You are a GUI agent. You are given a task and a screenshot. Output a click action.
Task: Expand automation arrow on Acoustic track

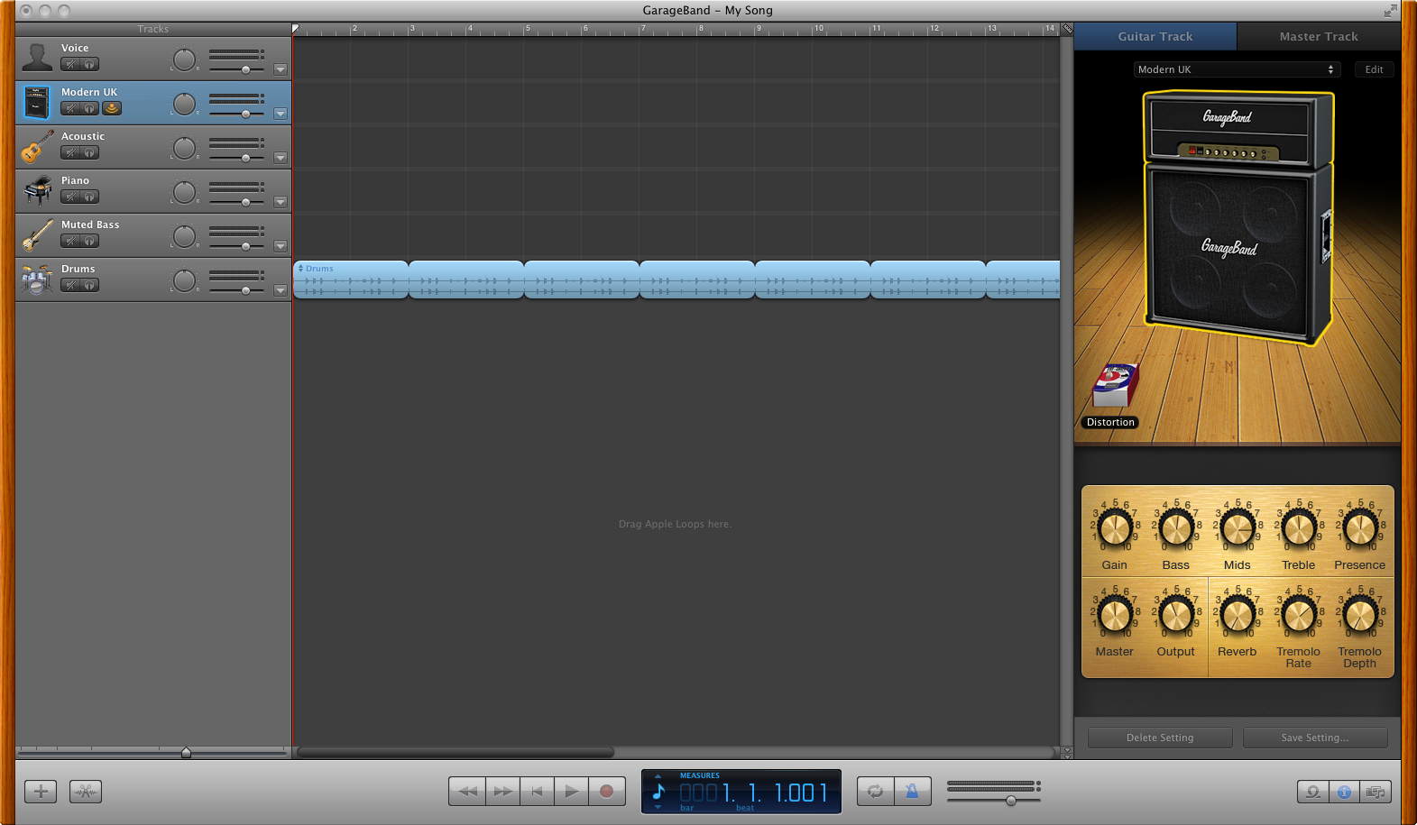[x=281, y=158]
